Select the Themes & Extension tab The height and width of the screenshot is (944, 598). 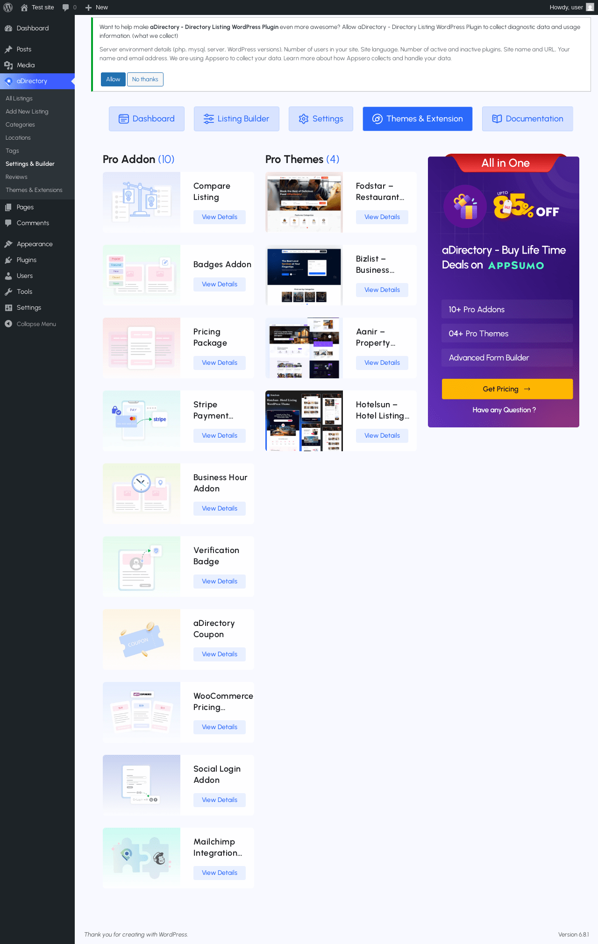coord(418,119)
